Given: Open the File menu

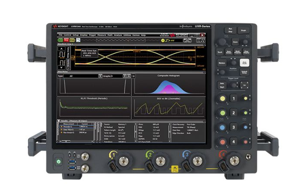Looking at the screenshot, I should (60, 35).
